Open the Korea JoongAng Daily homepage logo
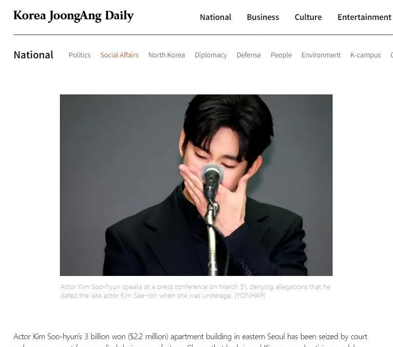Screen dimensions: 393x347 coord(74,16)
